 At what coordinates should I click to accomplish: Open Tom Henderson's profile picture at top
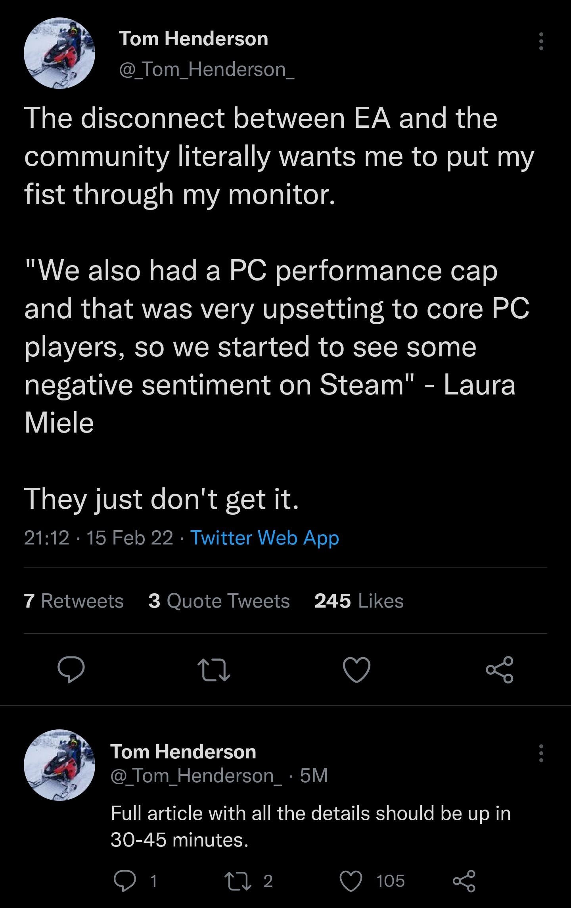pos(59,53)
